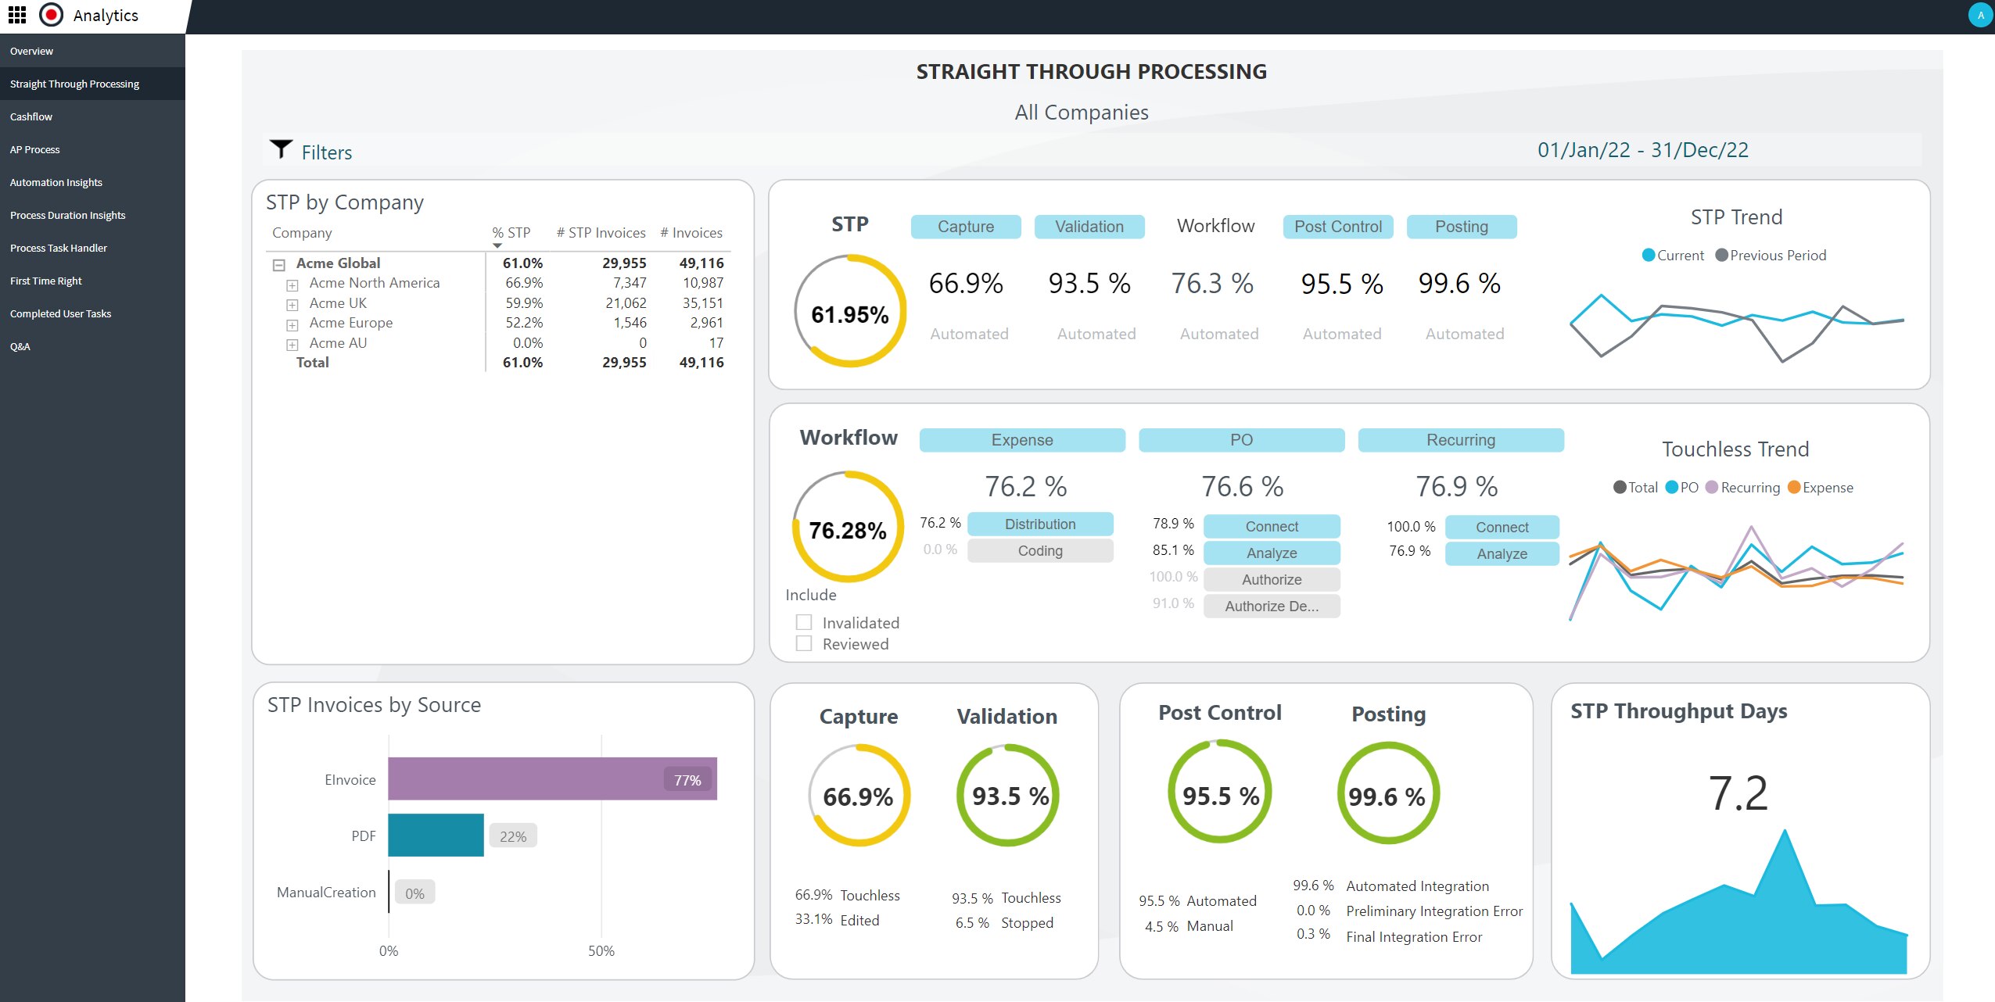Expand the Acme UK company row
The image size is (1995, 1002).
click(x=292, y=304)
